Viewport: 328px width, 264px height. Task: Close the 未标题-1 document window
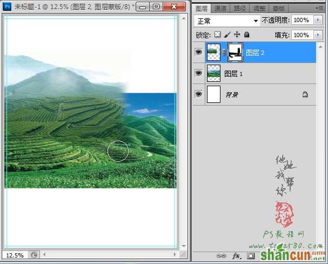tap(174, 7)
